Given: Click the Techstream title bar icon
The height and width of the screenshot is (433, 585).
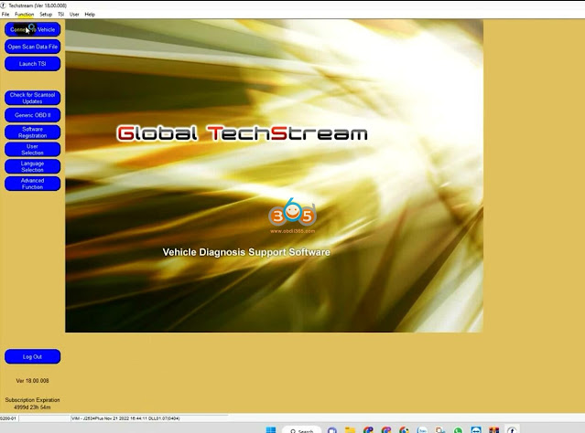Looking at the screenshot, I should [x=3, y=5].
